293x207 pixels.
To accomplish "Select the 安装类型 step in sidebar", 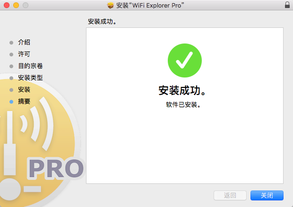I will tap(30, 78).
